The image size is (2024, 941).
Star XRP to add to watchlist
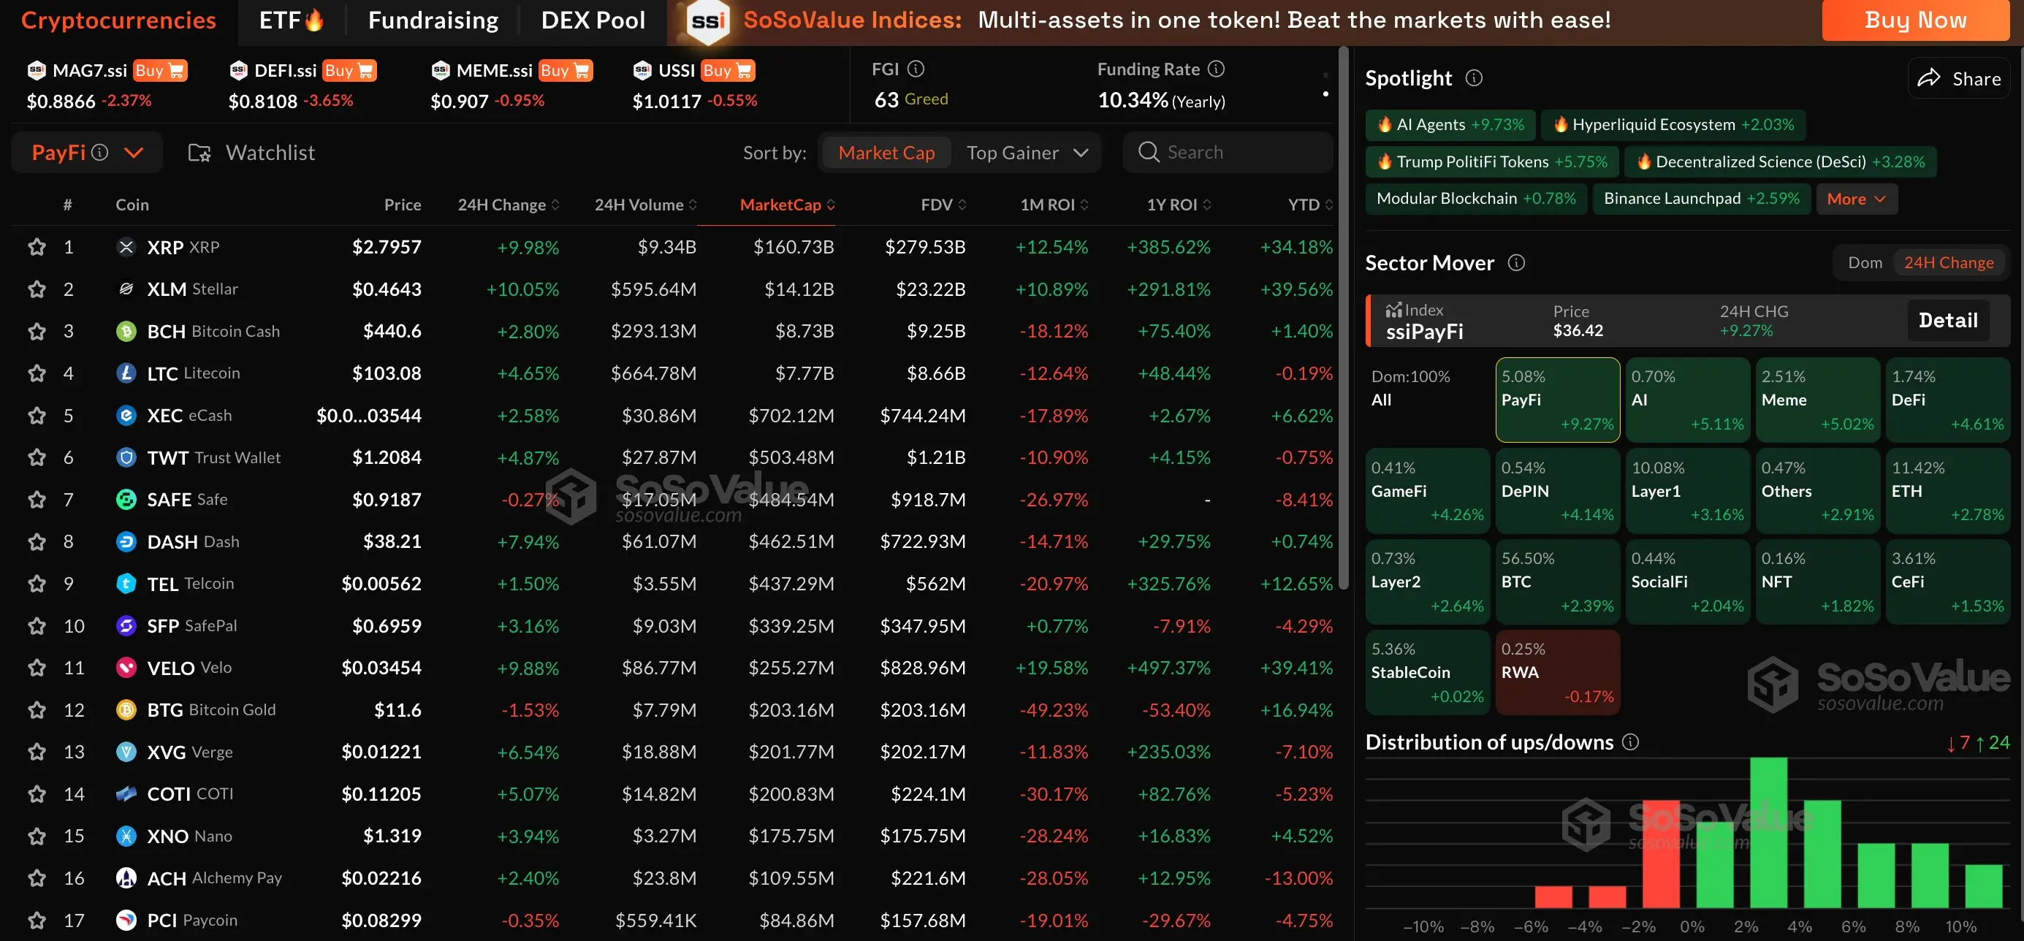(x=37, y=248)
